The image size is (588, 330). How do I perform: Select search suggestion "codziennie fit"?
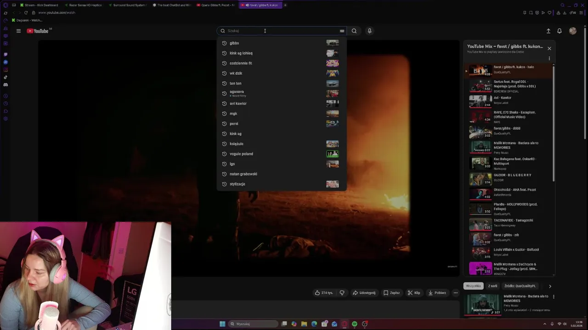point(282,63)
